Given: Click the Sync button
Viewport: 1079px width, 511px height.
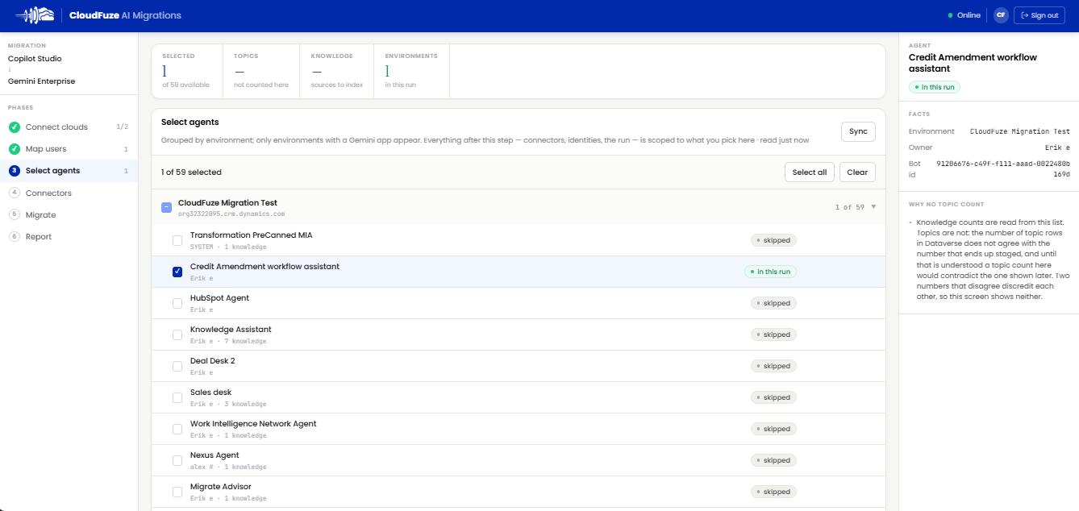Looking at the screenshot, I should [x=858, y=131].
